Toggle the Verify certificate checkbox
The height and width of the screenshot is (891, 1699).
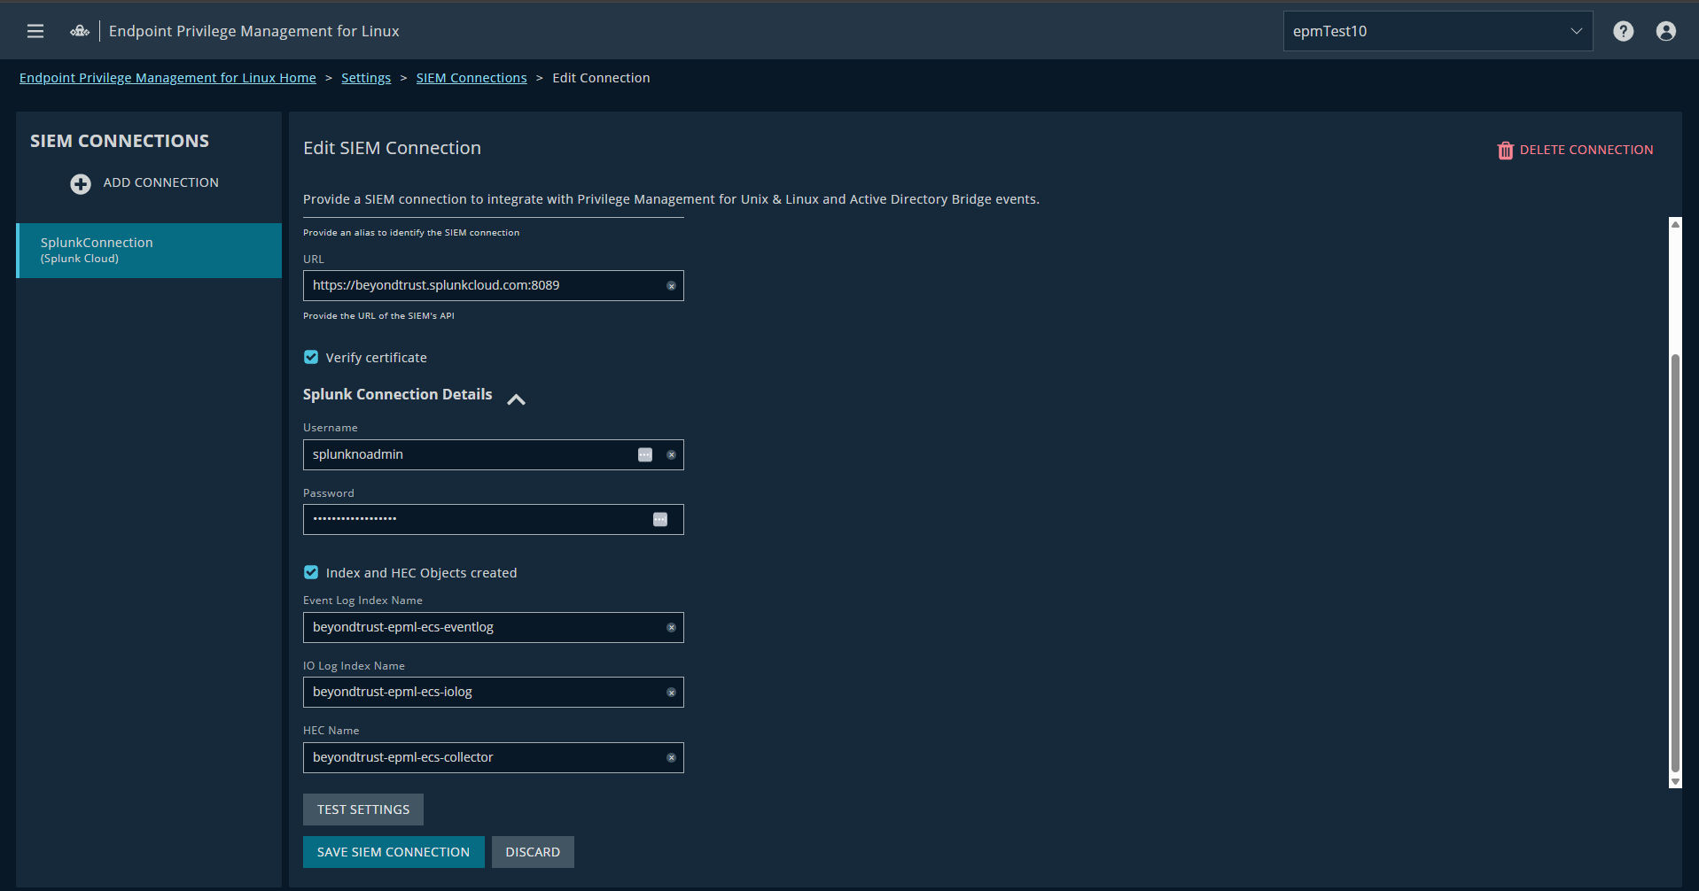[311, 357]
